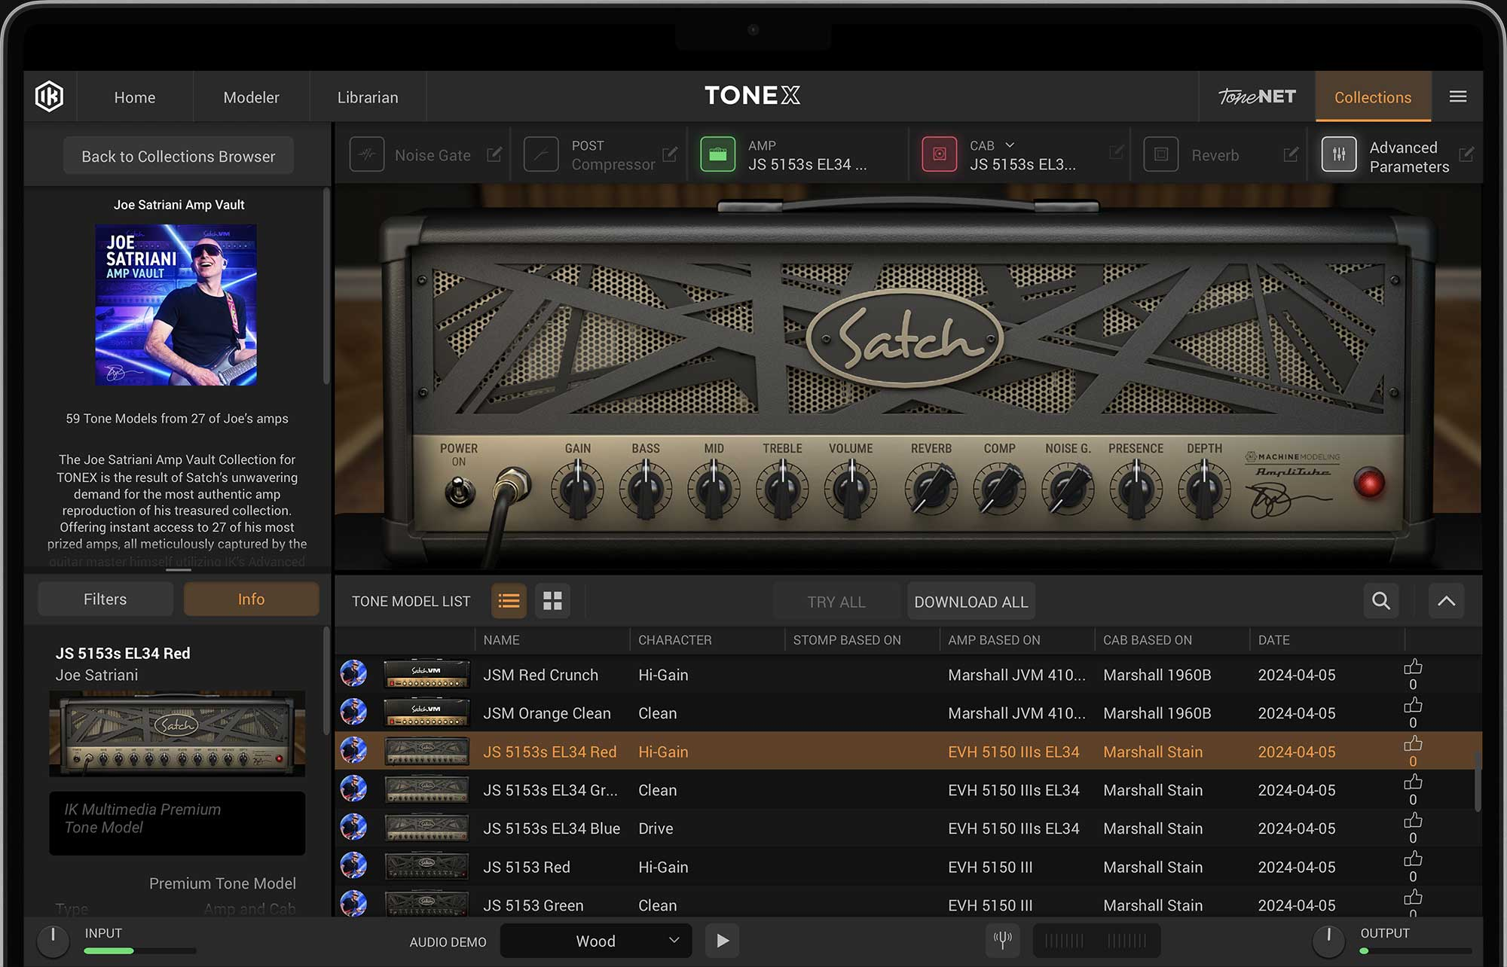Open the tuner icon
This screenshot has height=967, width=1507.
coord(1002,940)
